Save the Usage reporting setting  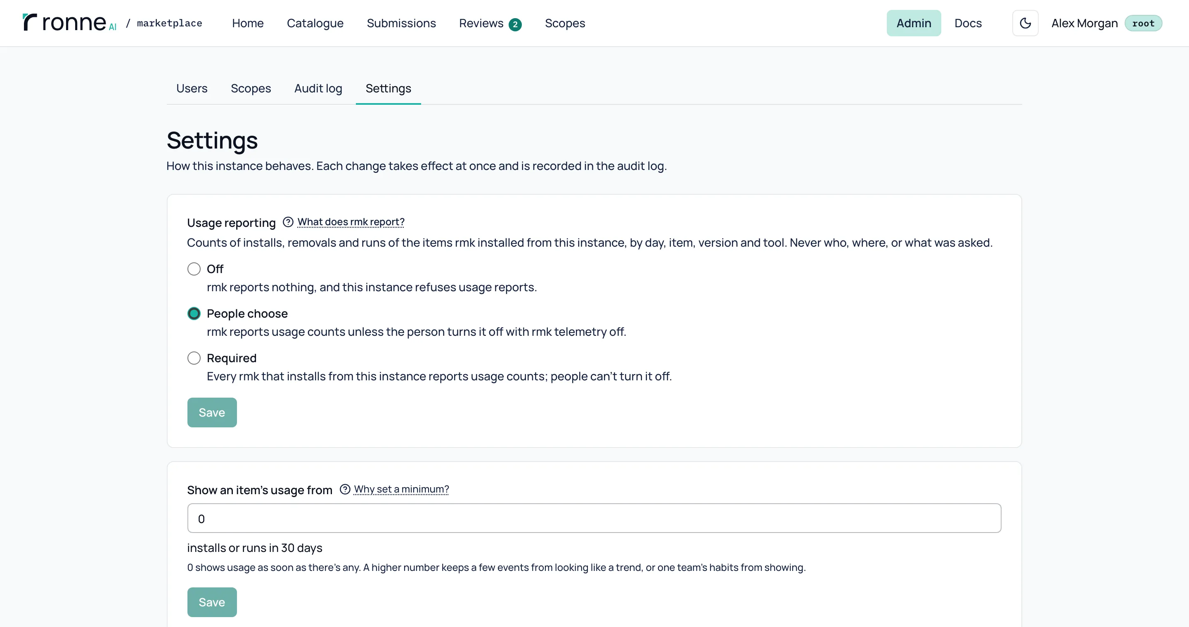212,412
